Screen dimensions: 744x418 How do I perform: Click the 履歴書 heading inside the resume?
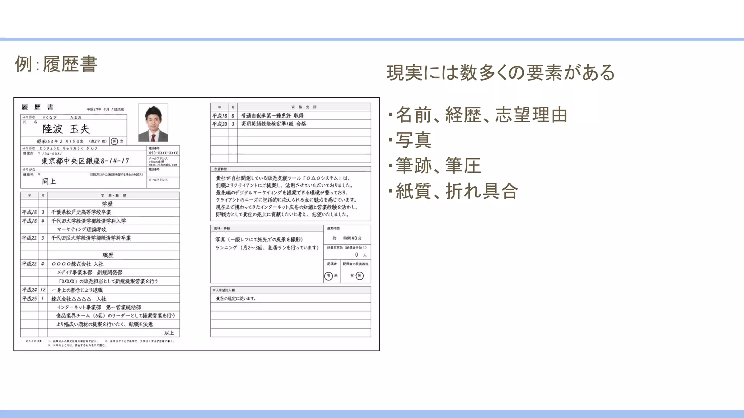37,107
